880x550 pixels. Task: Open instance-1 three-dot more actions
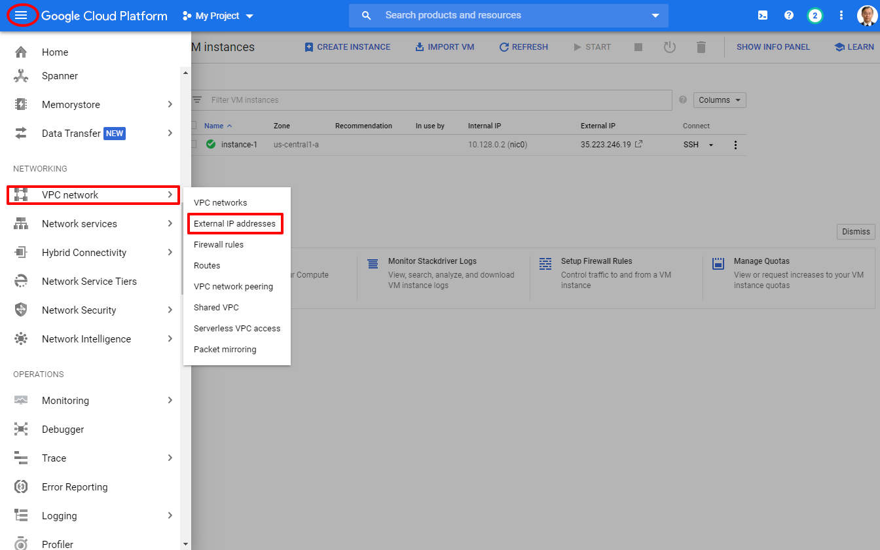[x=735, y=145]
